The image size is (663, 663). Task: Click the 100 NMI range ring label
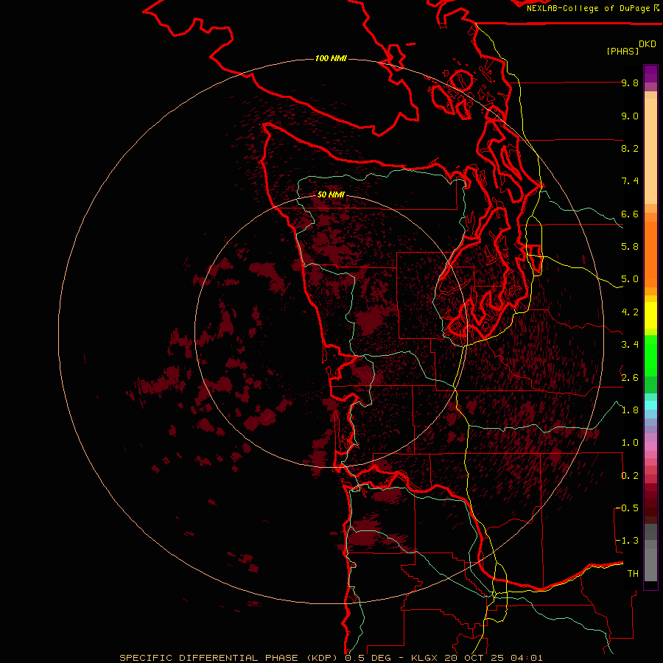point(331,58)
